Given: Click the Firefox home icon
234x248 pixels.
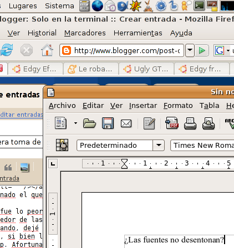Looking at the screenshot, I should pyautogui.click(x=47, y=50).
